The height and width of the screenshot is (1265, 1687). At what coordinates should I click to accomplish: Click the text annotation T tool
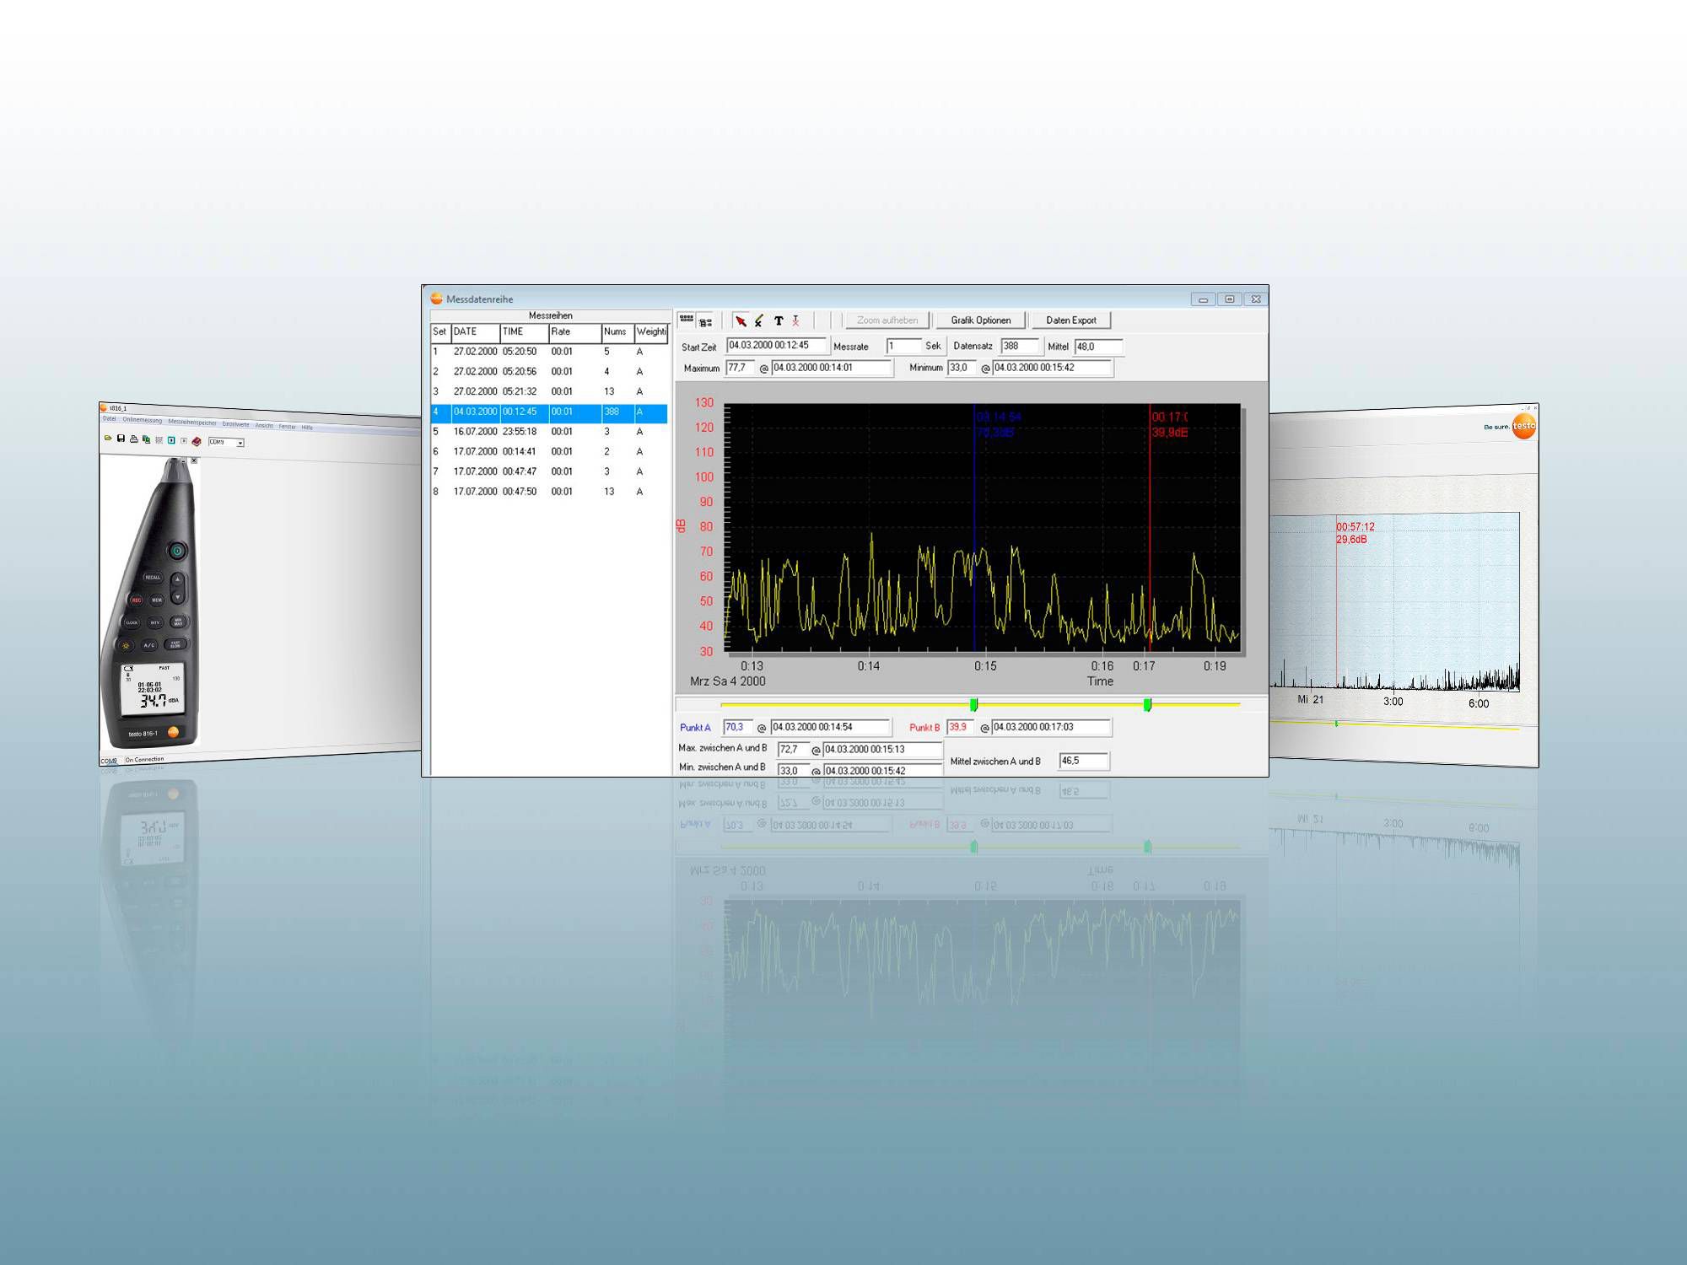coord(779,320)
